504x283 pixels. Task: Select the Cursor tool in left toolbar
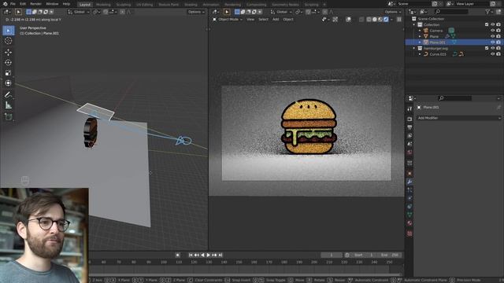9,41
